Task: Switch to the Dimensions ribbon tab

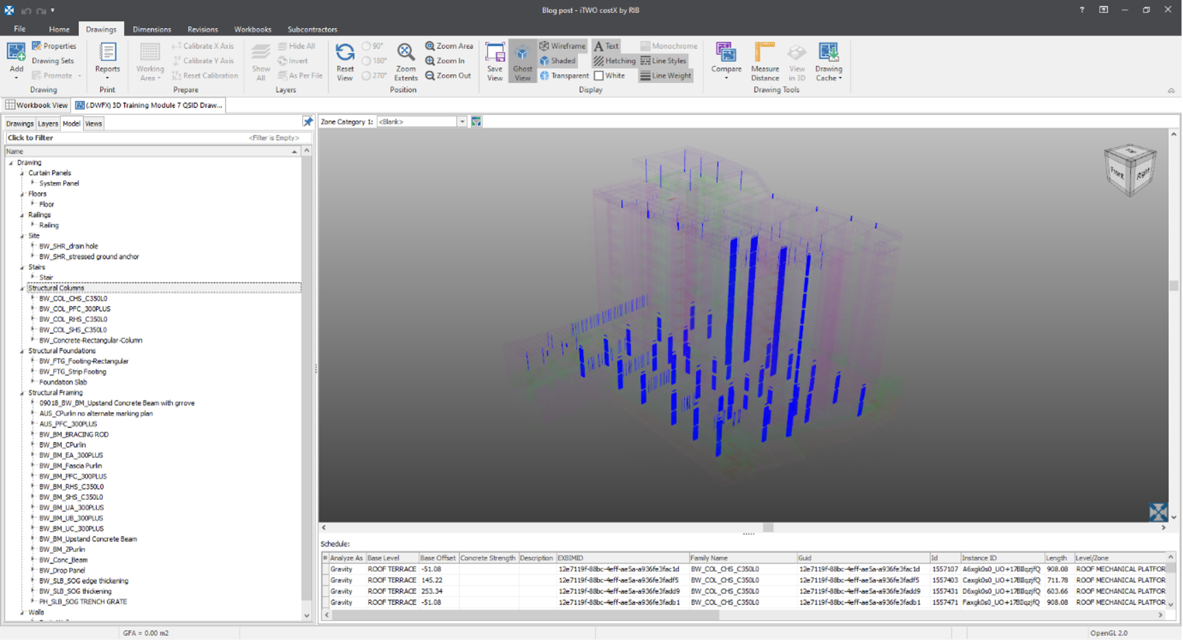Action: (151, 29)
